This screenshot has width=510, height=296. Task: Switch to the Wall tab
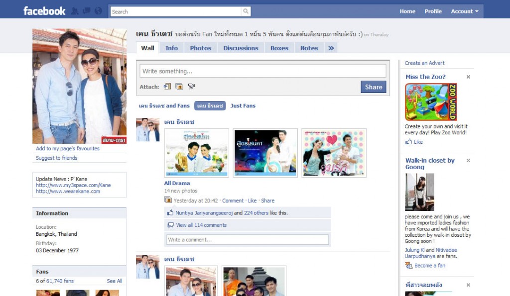point(147,48)
